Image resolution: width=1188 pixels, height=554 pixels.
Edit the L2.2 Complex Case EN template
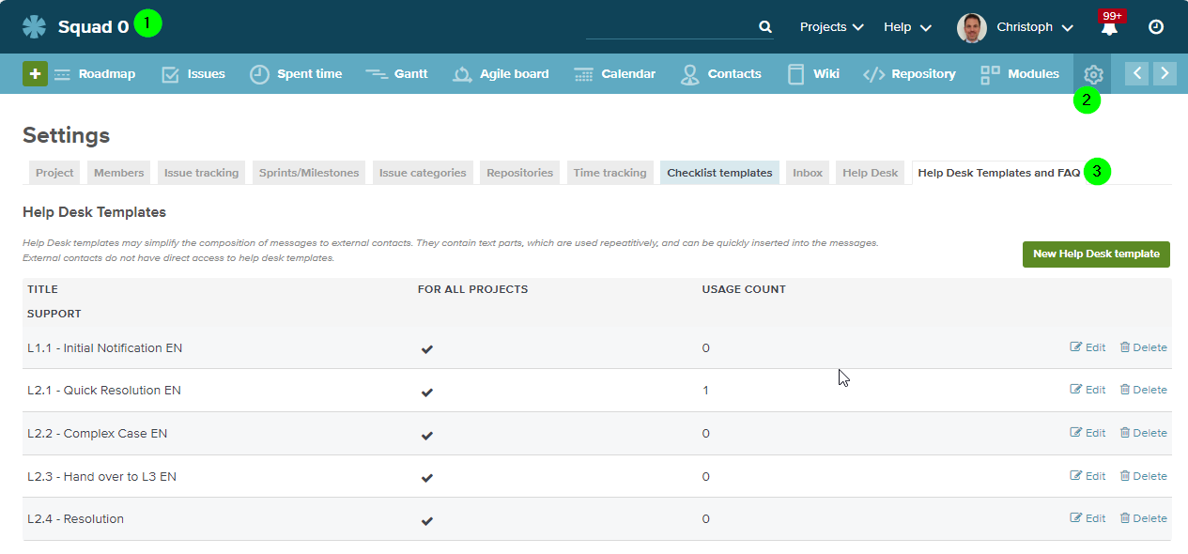point(1088,433)
